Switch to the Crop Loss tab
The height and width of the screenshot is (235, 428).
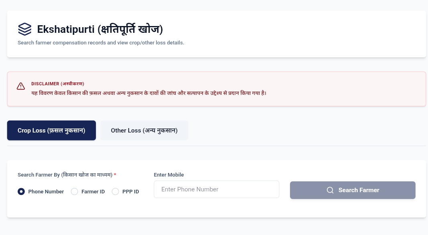click(x=51, y=131)
